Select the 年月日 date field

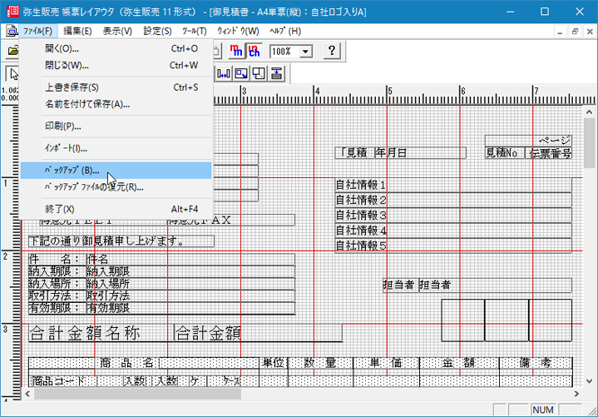tap(421, 153)
